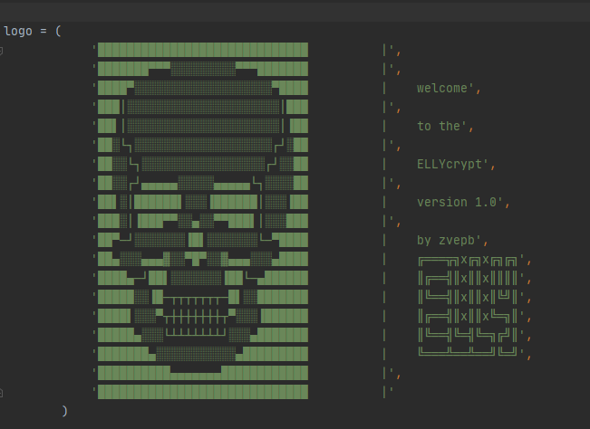
Task: Click the equals sign in the logo assignment
Action: [43, 31]
